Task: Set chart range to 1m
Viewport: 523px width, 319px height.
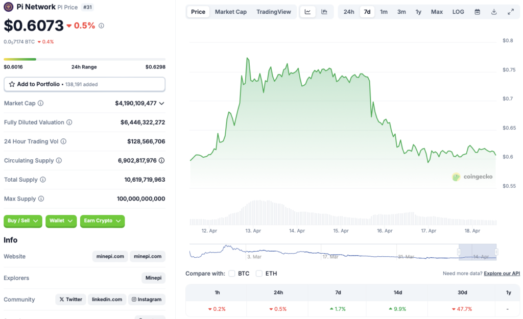Action: point(384,12)
